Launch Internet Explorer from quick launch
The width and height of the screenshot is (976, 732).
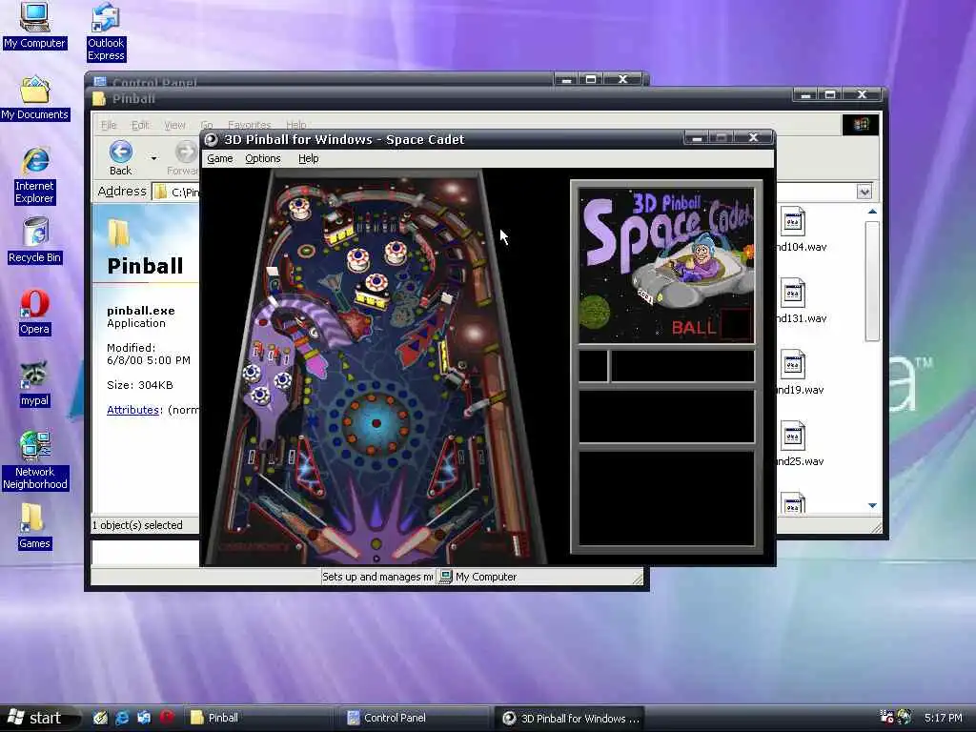click(122, 718)
